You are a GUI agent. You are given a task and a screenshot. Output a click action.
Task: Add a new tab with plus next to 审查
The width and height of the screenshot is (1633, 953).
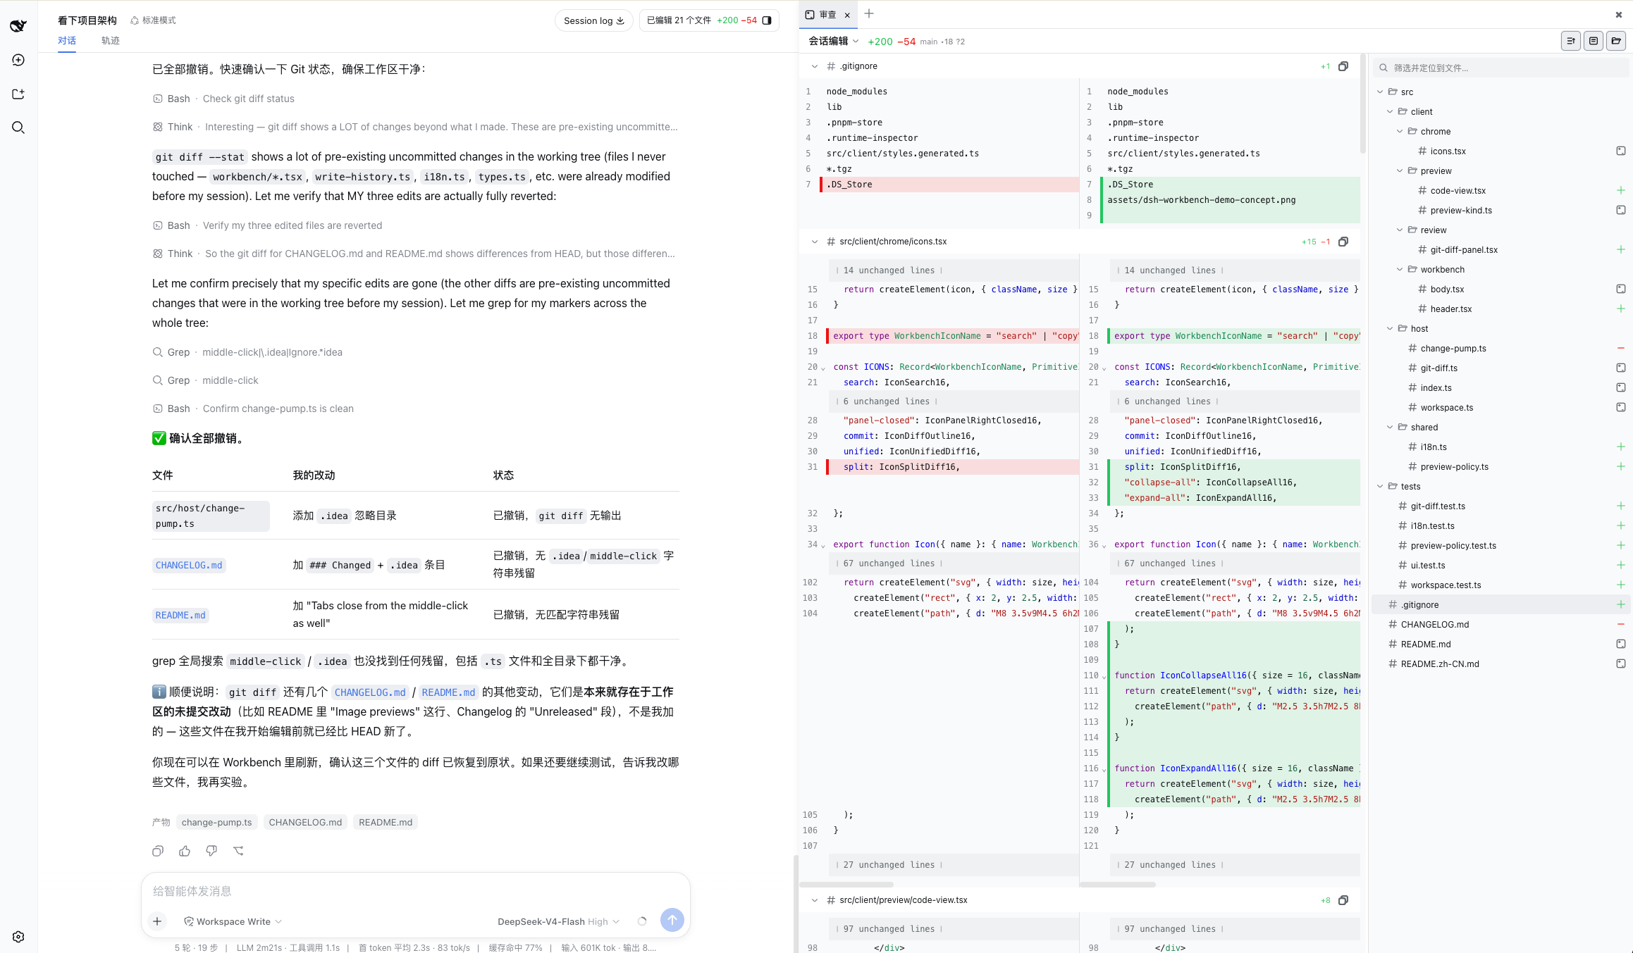tap(869, 13)
